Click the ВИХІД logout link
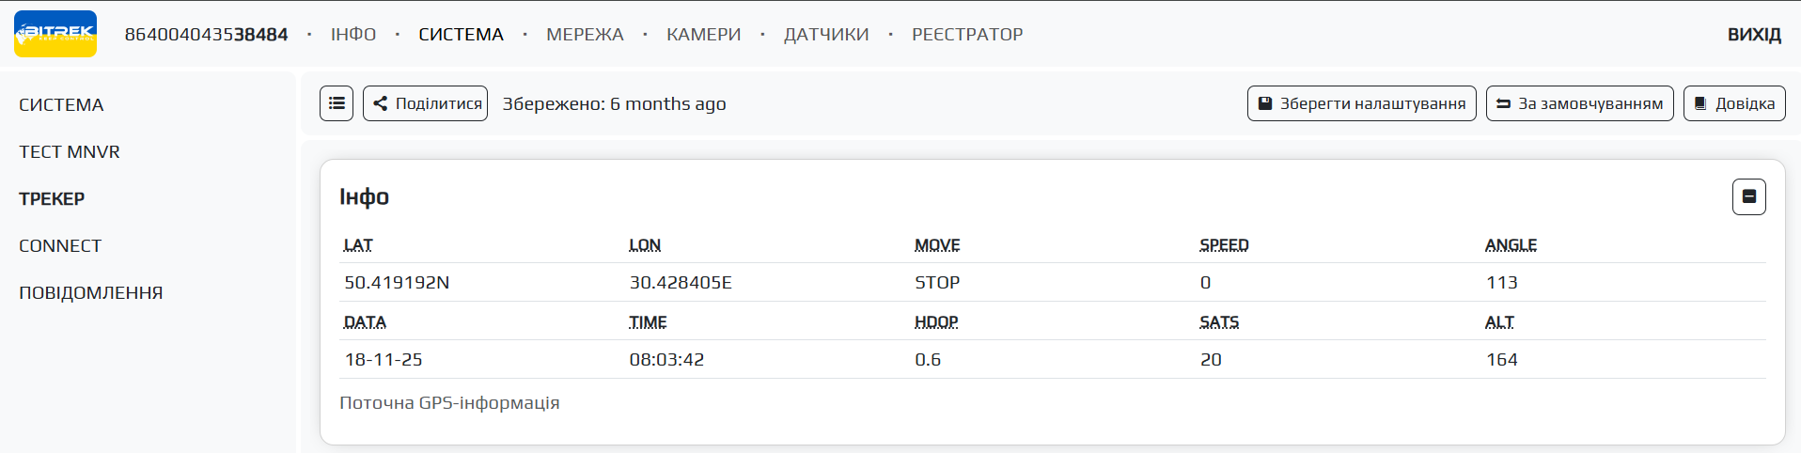Screen dimensions: 1801x453 tap(1754, 35)
